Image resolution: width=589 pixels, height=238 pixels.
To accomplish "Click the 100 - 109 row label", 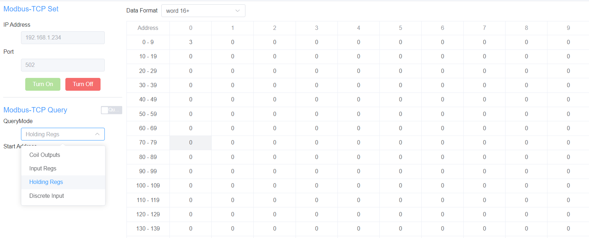I will point(148,185).
